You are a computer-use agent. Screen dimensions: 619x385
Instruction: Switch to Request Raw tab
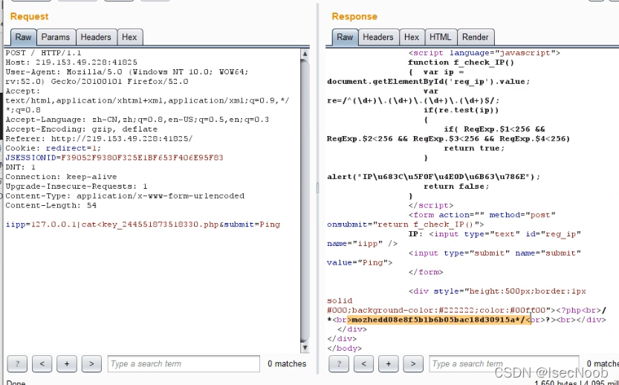(23, 37)
